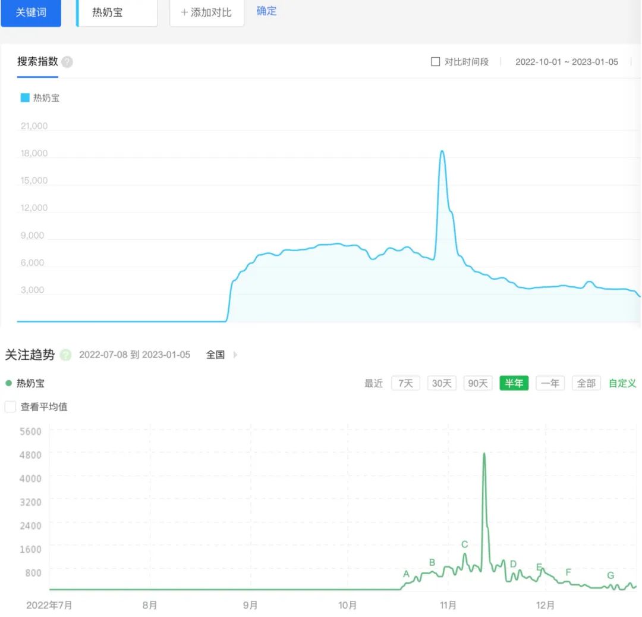Click the 确定 confirm link
The width and height of the screenshot is (642, 617).
click(266, 11)
